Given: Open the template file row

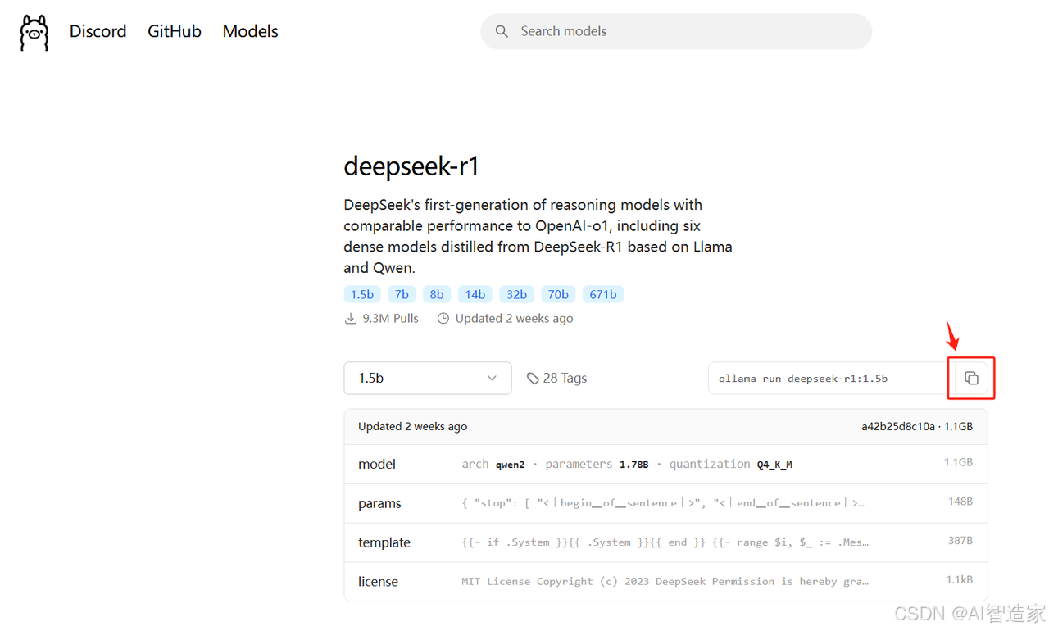Looking at the screenshot, I should pyautogui.click(x=665, y=542).
